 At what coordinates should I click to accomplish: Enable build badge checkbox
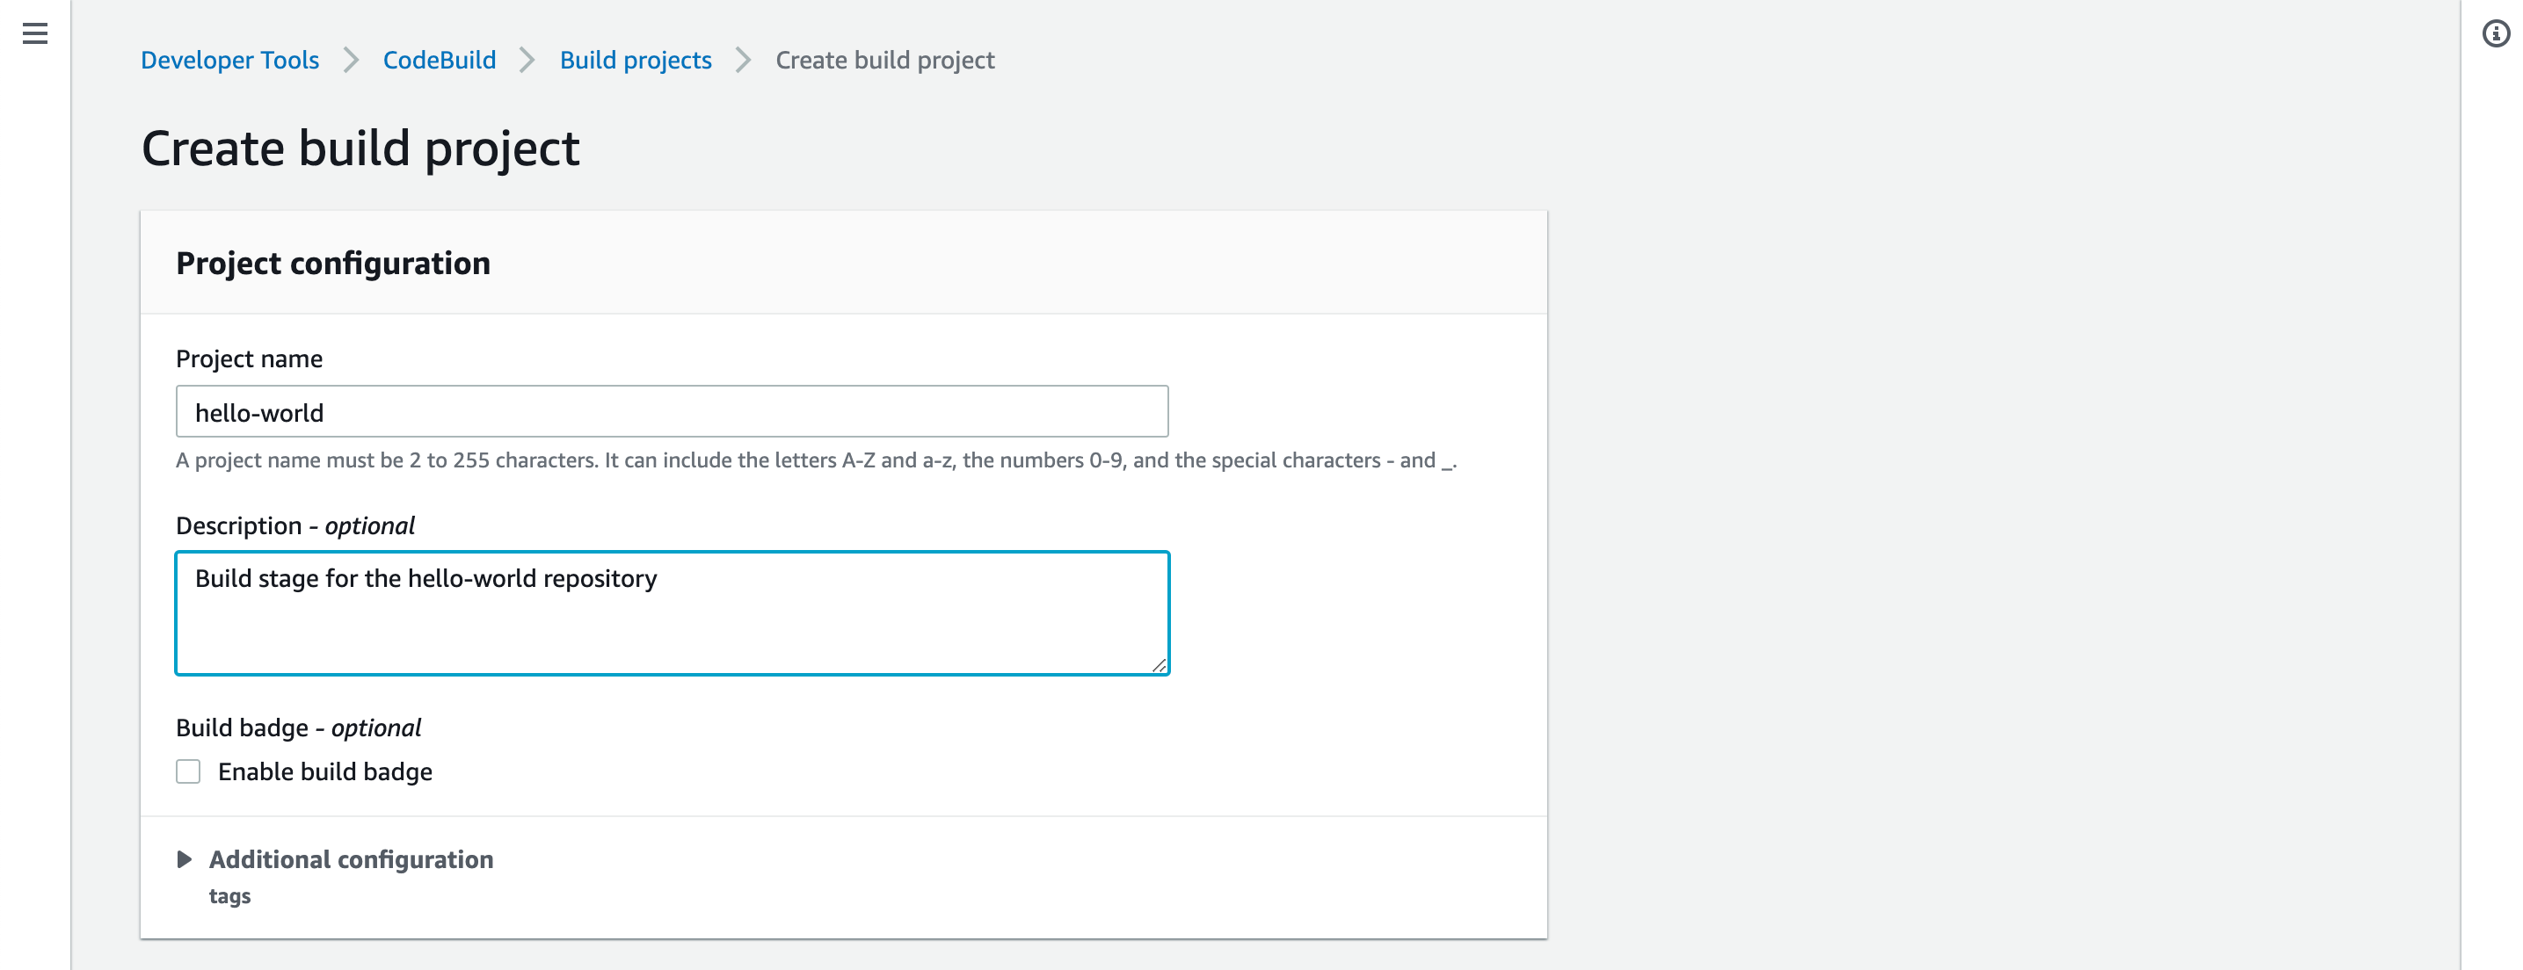pyautogui.click(x=188, y=771)
